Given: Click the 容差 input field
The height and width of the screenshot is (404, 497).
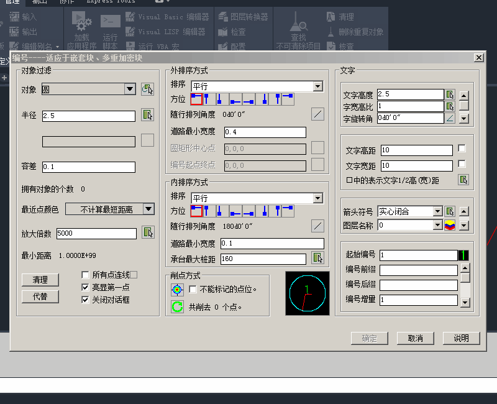Looking at the screenshot, I should [89, 167].
